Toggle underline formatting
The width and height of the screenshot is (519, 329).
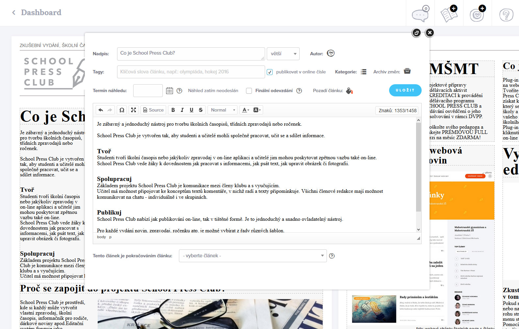coord(191,110)
